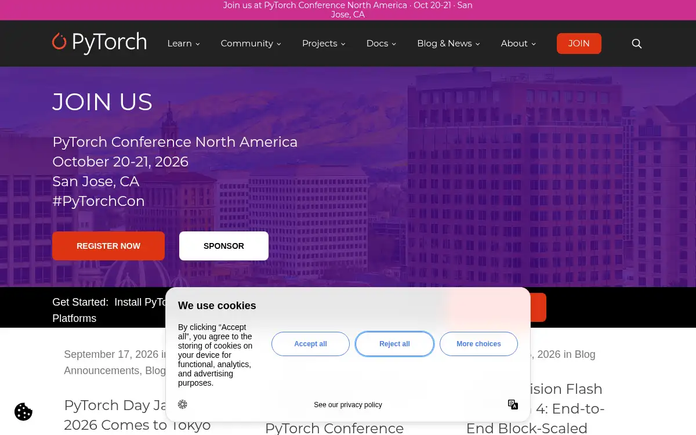Accept all cookies
Viewport: 696px width, 435px height.
(310, 344)
